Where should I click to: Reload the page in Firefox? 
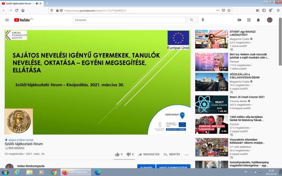(x=17, y=11)
